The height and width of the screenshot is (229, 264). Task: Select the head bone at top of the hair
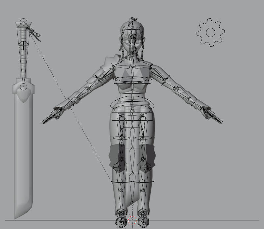click(x=132, y=19)
